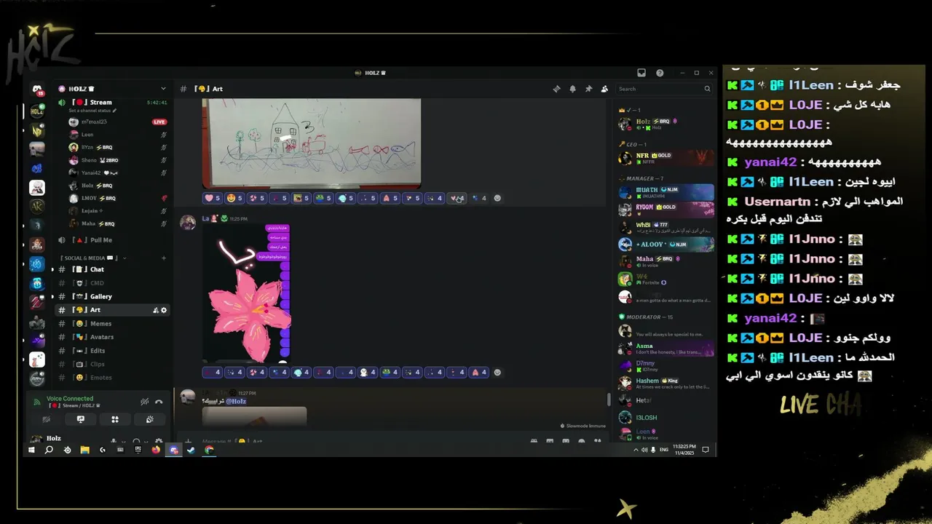
Task: Click the LIVE badge beside m7masi23
Action: click(x=159, y=122)
